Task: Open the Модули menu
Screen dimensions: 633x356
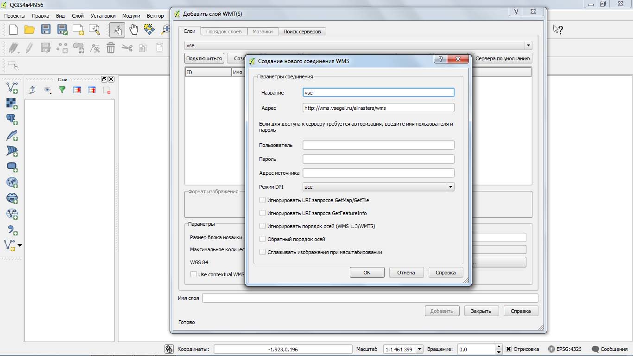Action: tap(131, 16)
